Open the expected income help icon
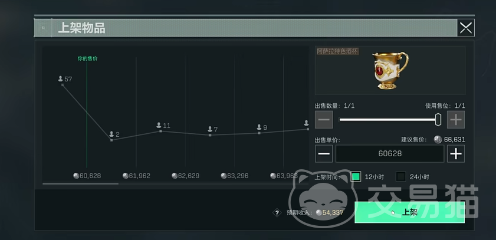Image resolution: width=496 pixels, height=240 pixels. 277,213
